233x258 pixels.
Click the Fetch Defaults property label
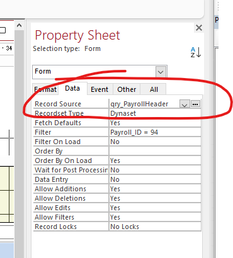pos(58,123)
